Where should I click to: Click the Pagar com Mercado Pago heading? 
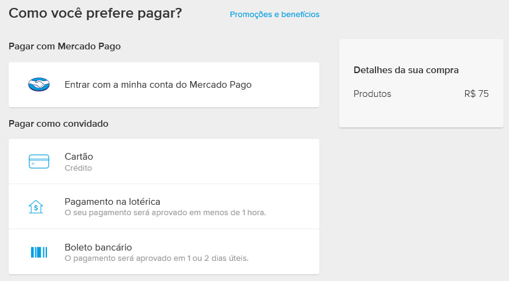[65, 46]
